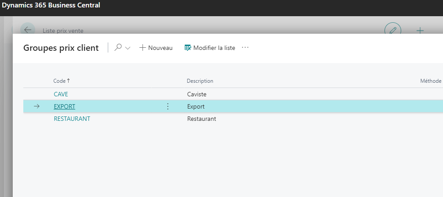443x197 pixels.
Task: Click the Description column header
Action: tap(200, 81)
